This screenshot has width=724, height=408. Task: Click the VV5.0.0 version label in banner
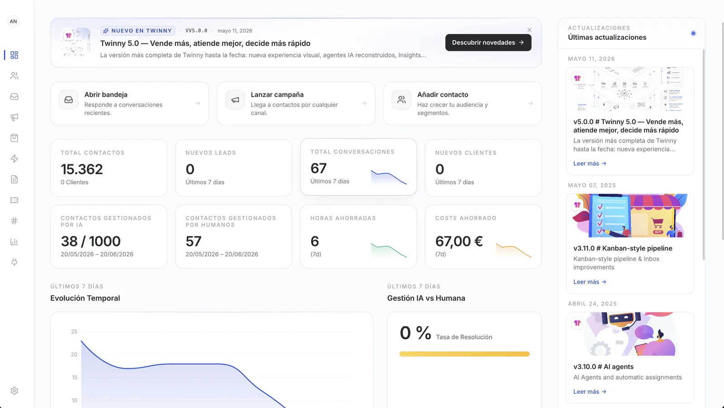[x=196, y=31]
